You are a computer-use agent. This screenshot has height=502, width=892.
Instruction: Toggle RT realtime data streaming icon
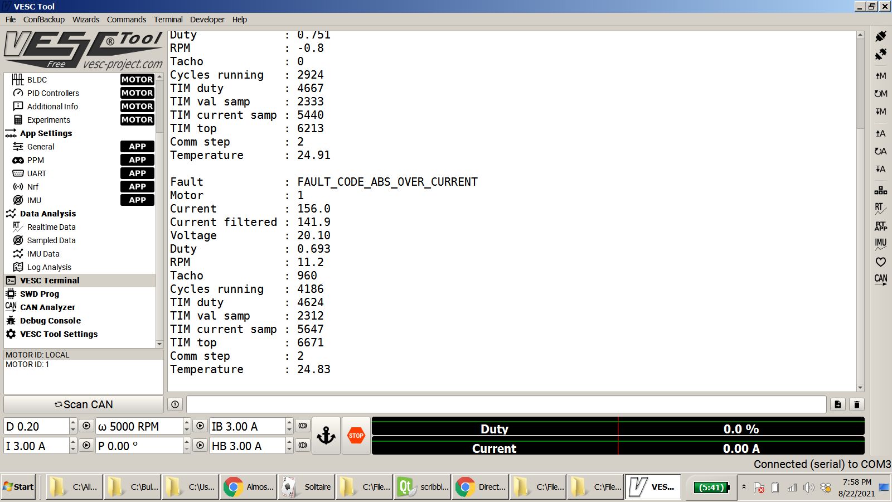(880, 209)
